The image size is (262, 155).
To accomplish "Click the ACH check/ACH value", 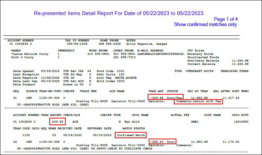I will pyautogui.click(x=75, y=122).
